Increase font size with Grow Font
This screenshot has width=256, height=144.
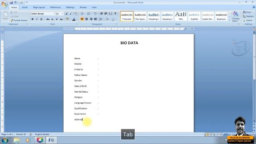pos(66,14)
